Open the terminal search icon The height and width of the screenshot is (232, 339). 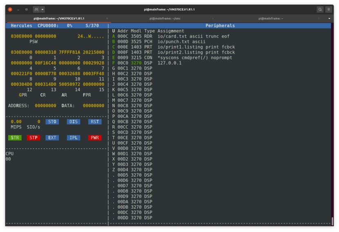320,9
